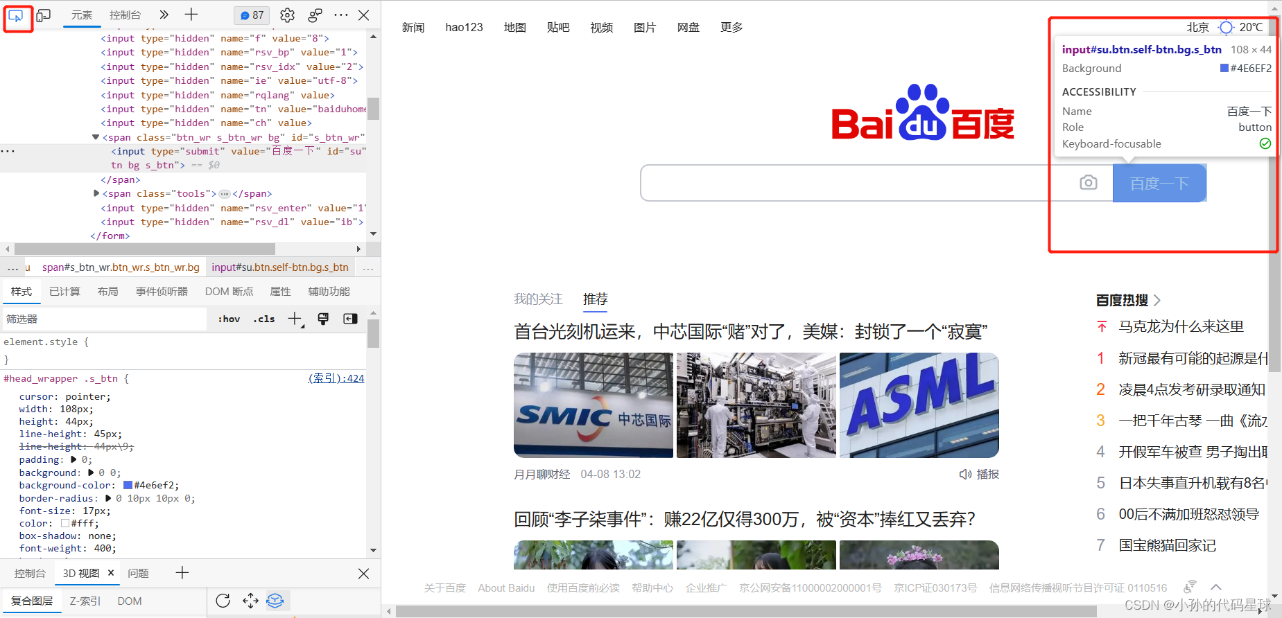The height and width of the screenshot is (618, 1282).
Task: Switch drawer to 控制台 tab
Action: (x=30, y=574)
